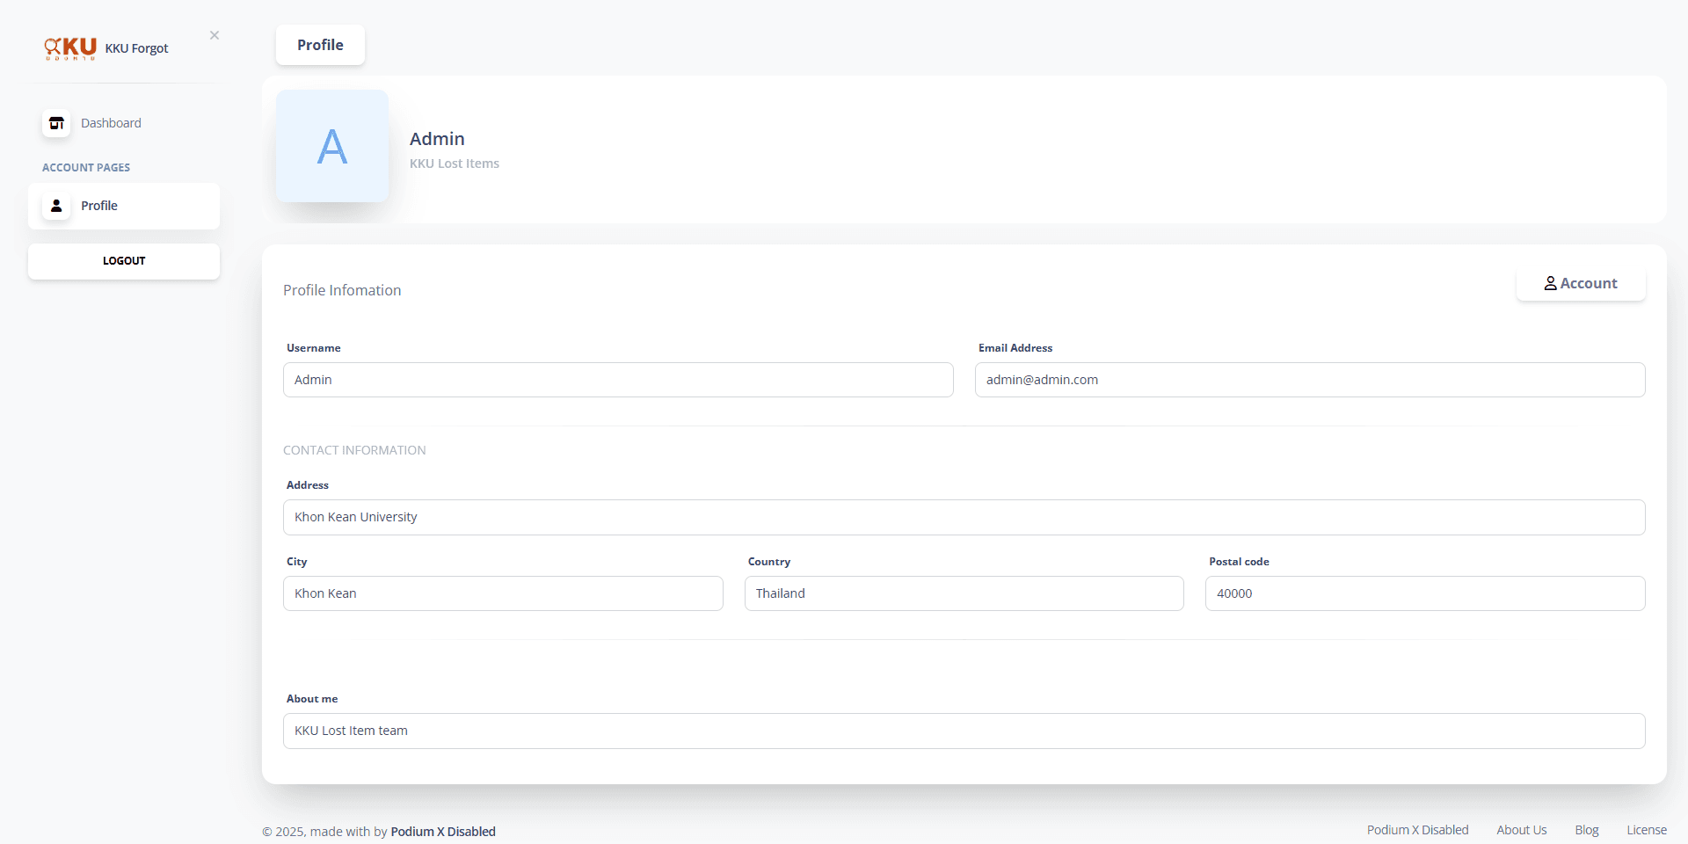Open the License link in footer
Image resolution: width=1688 pixels, height=844 pixels.
tap(1646, 830)
